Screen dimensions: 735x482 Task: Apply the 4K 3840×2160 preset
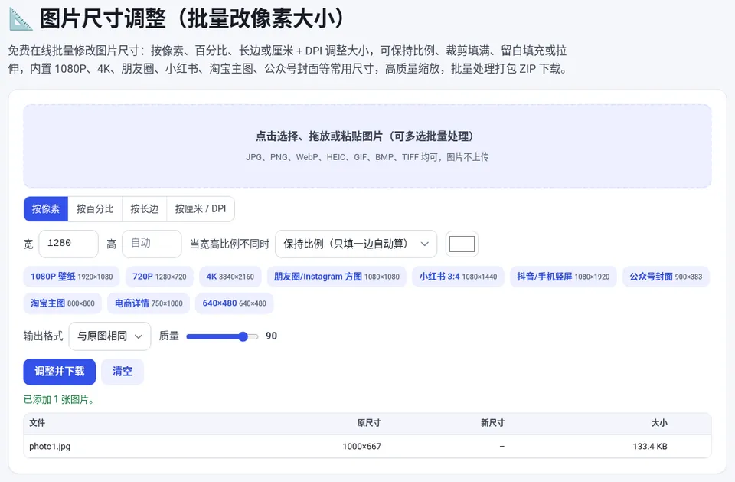230,277
